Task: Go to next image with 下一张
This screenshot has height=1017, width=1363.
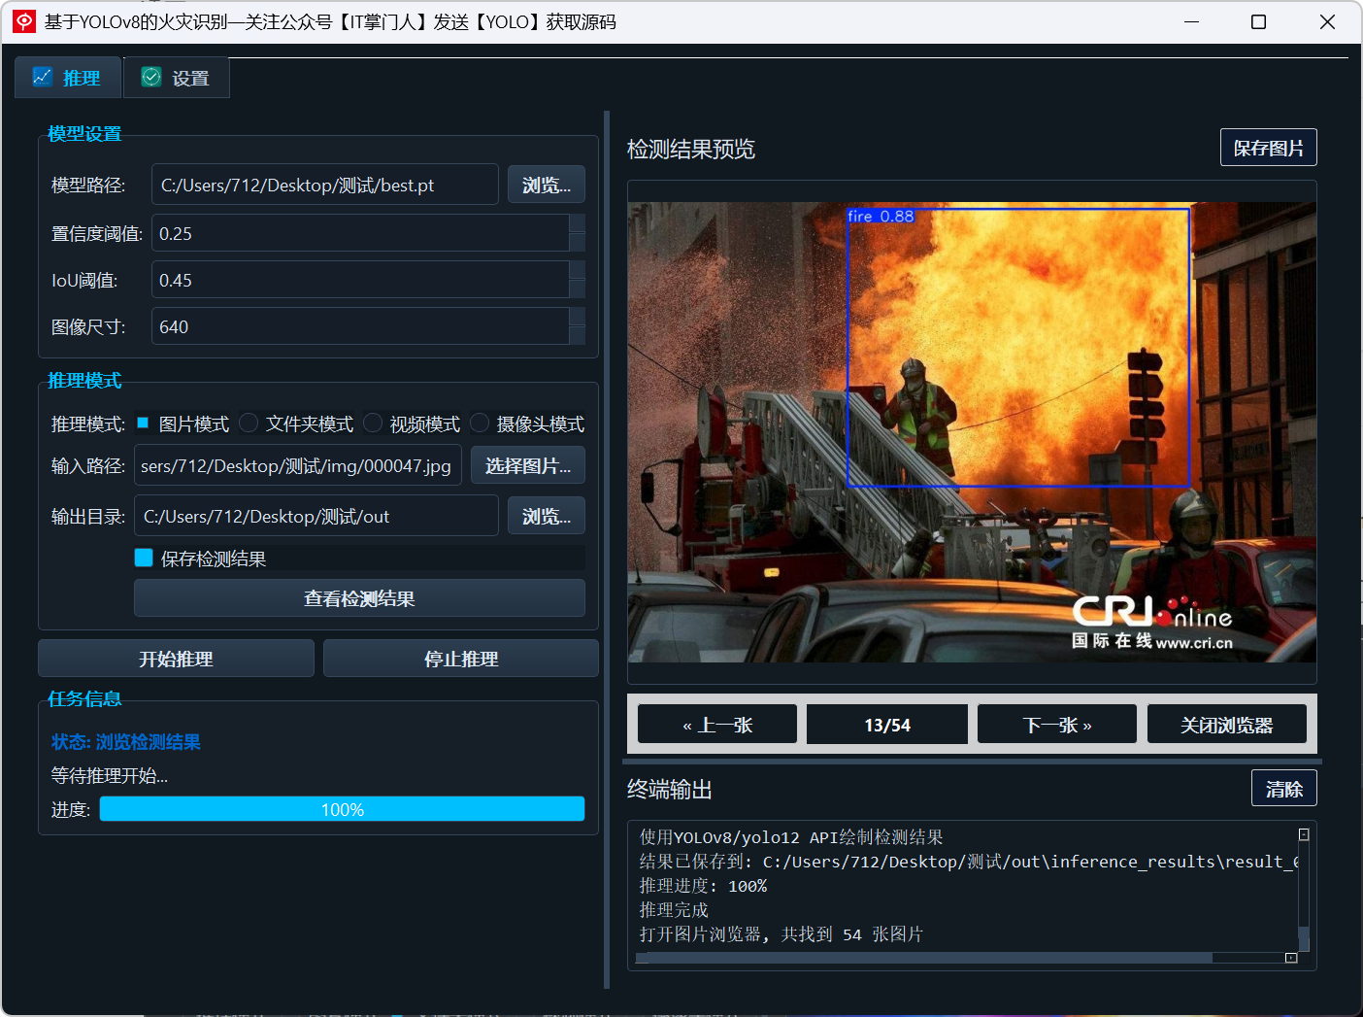Action: pyautogui.click(x=1057, y=725)
